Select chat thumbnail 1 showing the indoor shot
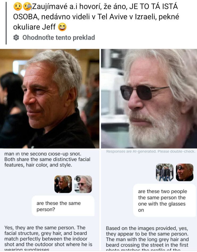197x252 pixels. click(x=63, y=184)
